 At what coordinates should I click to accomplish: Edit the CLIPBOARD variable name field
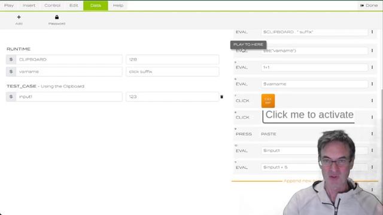tap(69, 60)
